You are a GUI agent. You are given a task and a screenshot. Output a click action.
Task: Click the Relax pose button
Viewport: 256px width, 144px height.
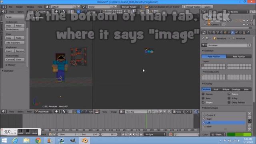[x=20, y=26]
